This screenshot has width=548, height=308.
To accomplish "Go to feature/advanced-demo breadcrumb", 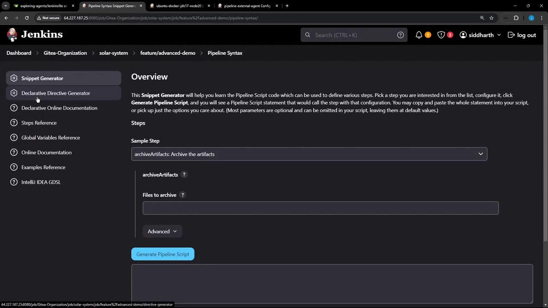I will pyautogui.click(x=168, y=53).
